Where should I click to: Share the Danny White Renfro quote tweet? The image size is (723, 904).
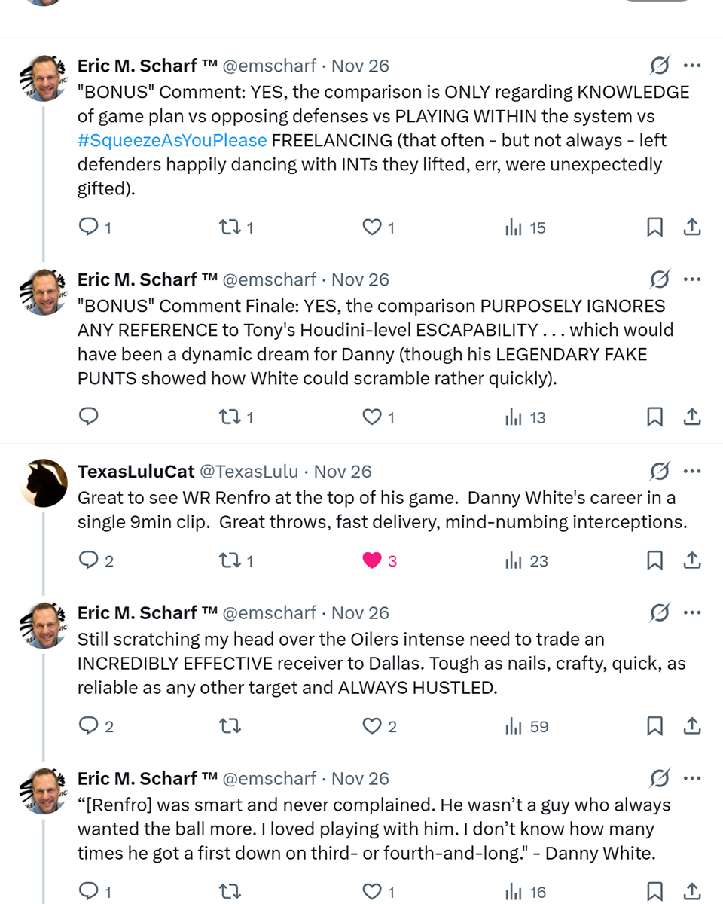(692, 892)
